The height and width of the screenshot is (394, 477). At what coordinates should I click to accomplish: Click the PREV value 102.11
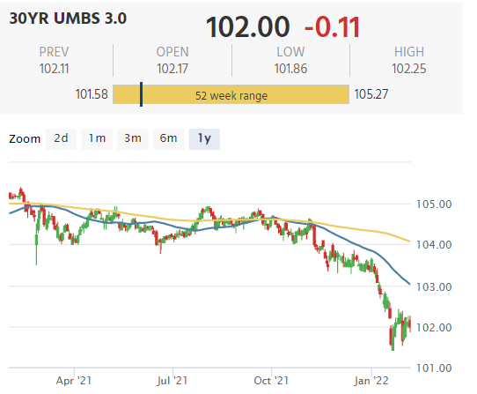pyautogui.click(x=55, y=69)
